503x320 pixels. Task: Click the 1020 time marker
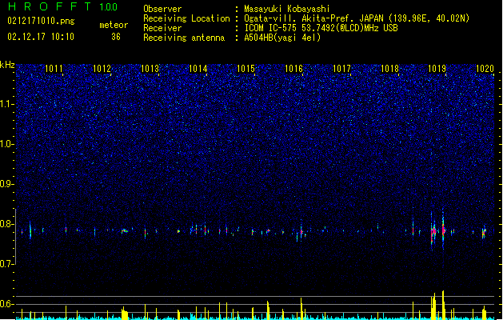tap(485, 69)
